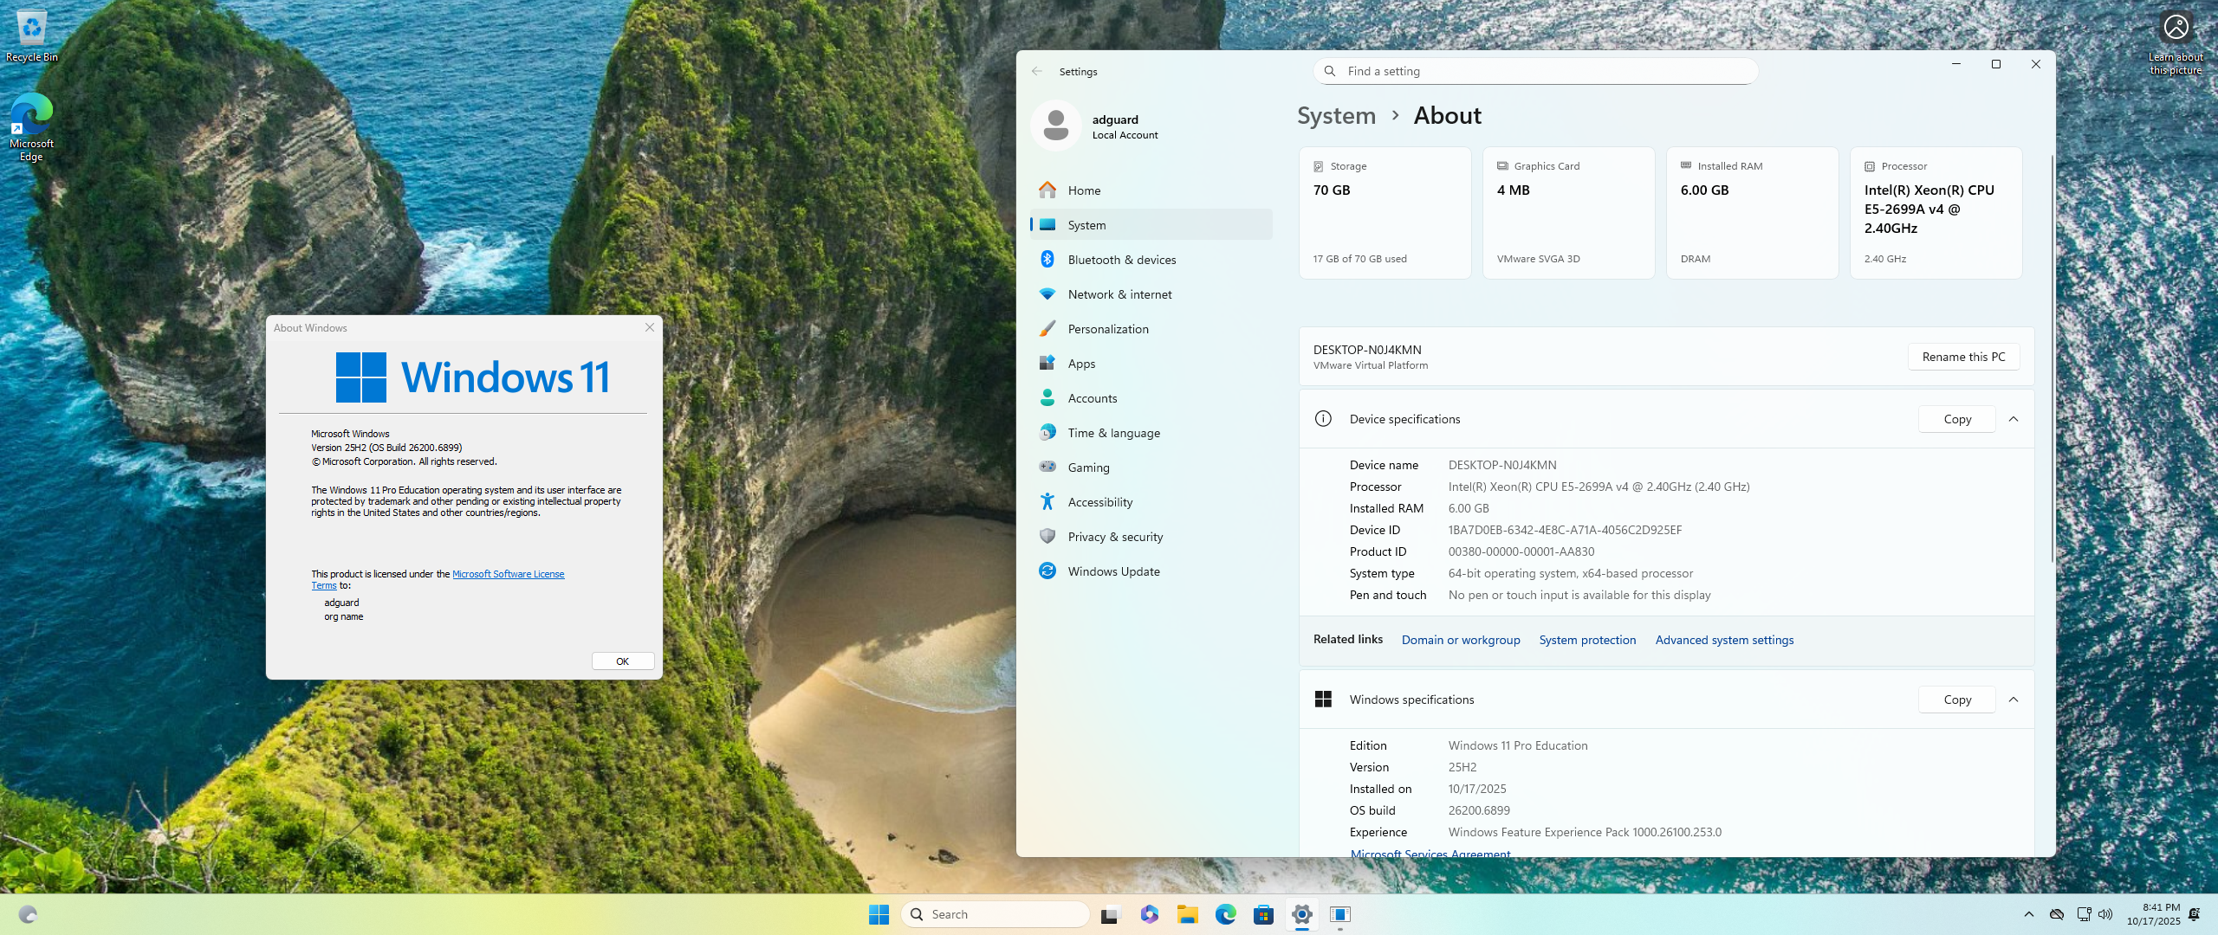Click the Settings back arrow
The width and height of the screenshot is (2218, 935).
click(1037, 71)
